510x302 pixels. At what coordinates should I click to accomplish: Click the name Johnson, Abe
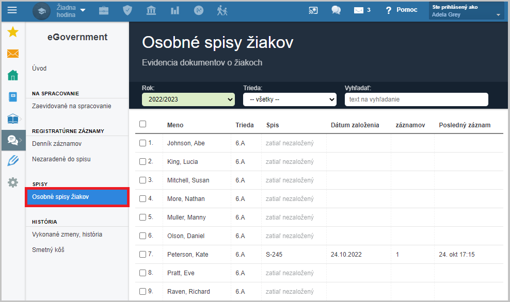point(186,143)
